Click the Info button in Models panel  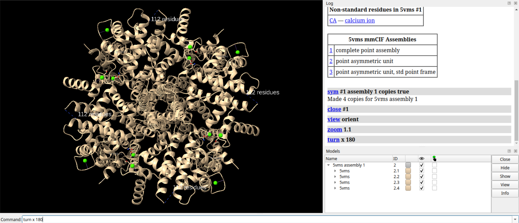pos(505,193)
